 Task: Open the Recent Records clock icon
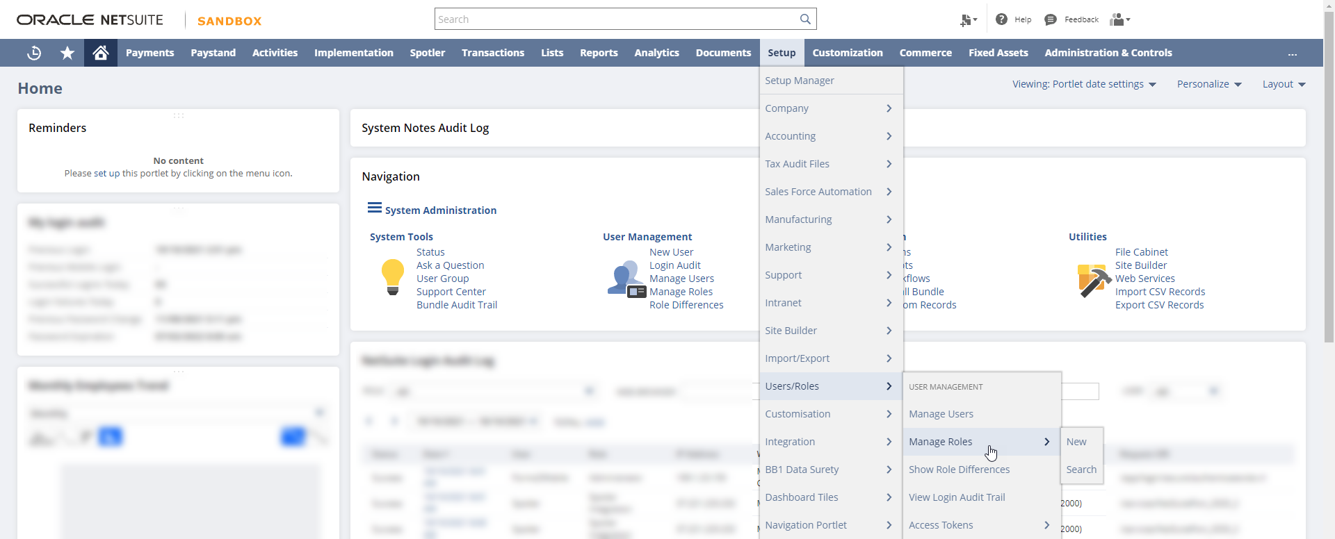[x=34, y=53]
